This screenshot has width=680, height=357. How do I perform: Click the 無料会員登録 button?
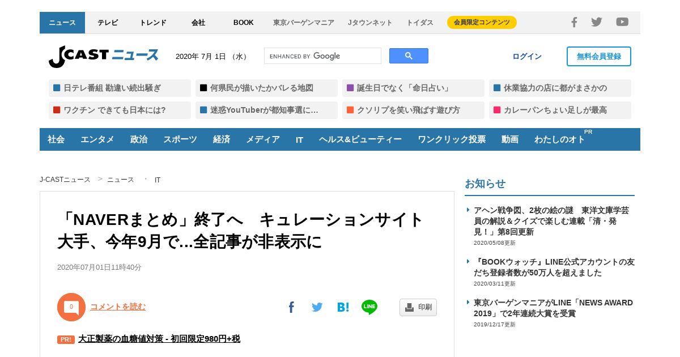coord(599,56)
